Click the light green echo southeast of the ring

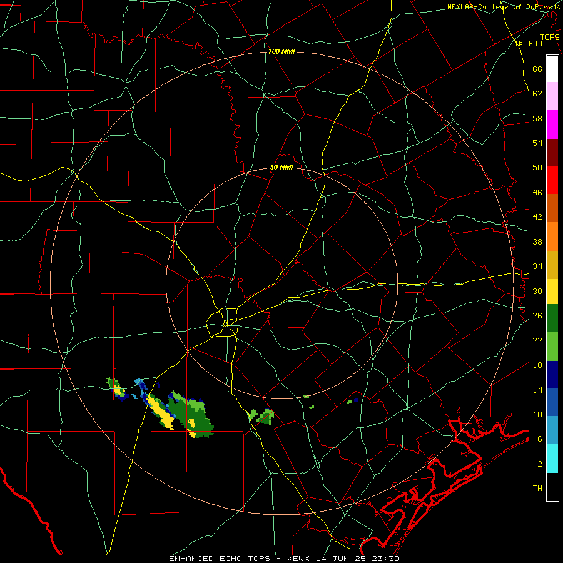[267, 417]
